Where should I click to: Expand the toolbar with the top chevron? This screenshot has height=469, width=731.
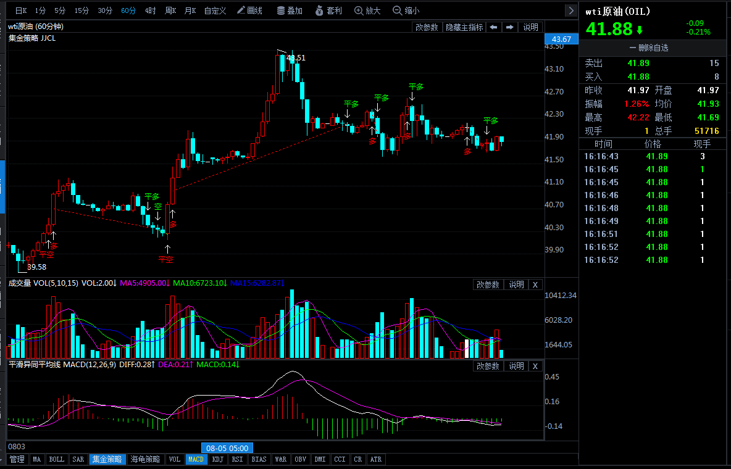[x=570, y=10]
